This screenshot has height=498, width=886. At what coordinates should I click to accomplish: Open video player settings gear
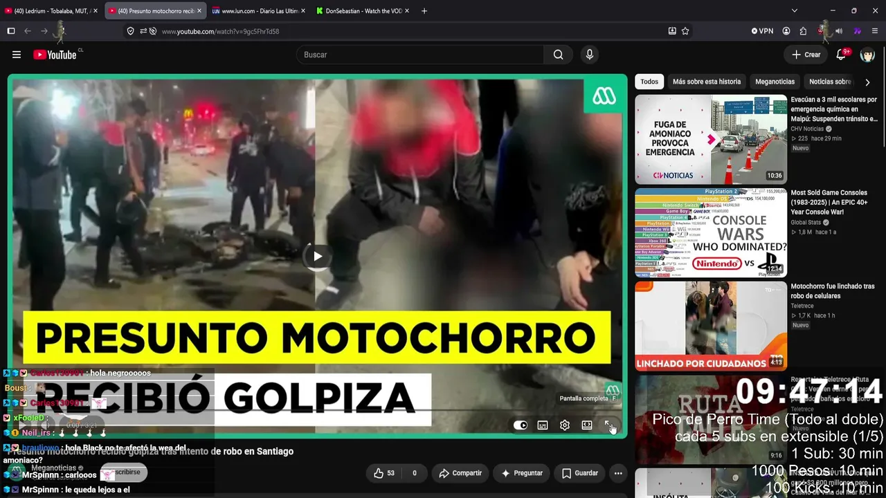tap(565, 425)
